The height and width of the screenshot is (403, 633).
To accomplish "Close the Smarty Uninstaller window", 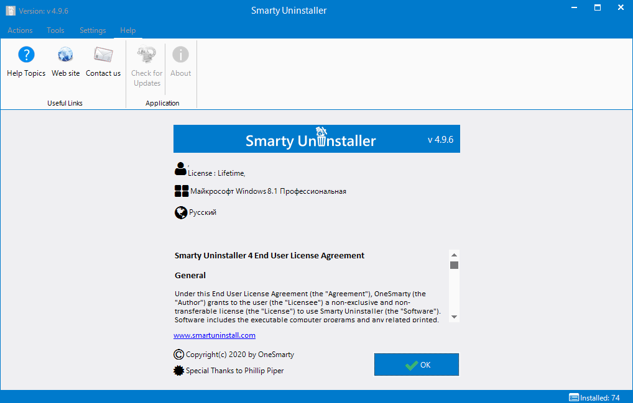I will pyautogui.click(x=621, y=7).
